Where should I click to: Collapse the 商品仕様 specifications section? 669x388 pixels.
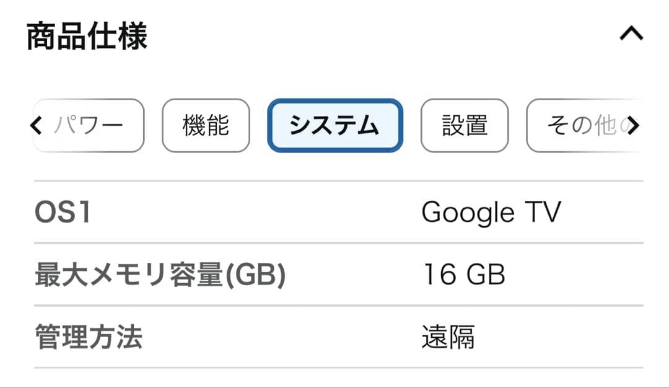pyautogui.click(x=631, y=34)
